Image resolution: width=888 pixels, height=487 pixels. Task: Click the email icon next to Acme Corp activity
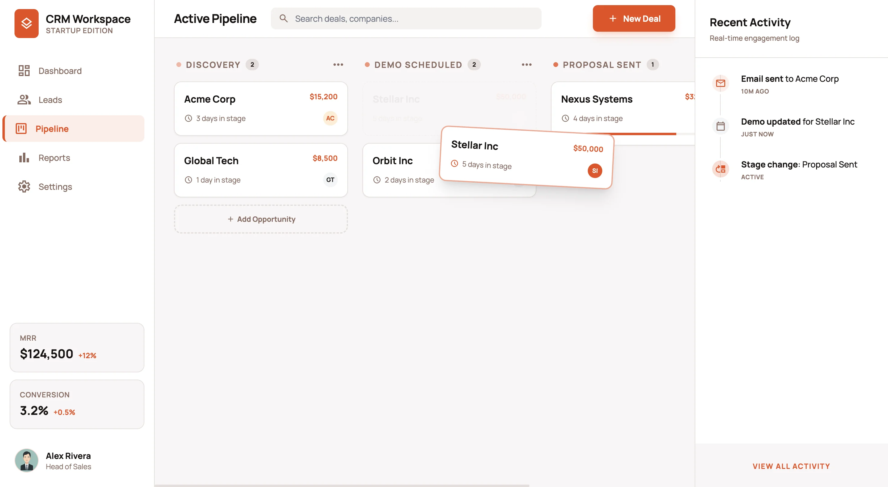pos(720,83)
